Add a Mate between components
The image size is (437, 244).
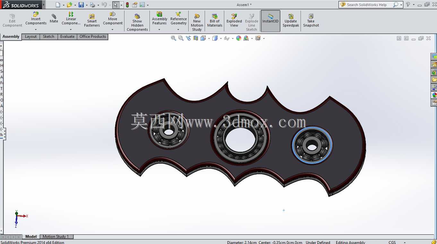pyautogui.click(x=54, y=19)
